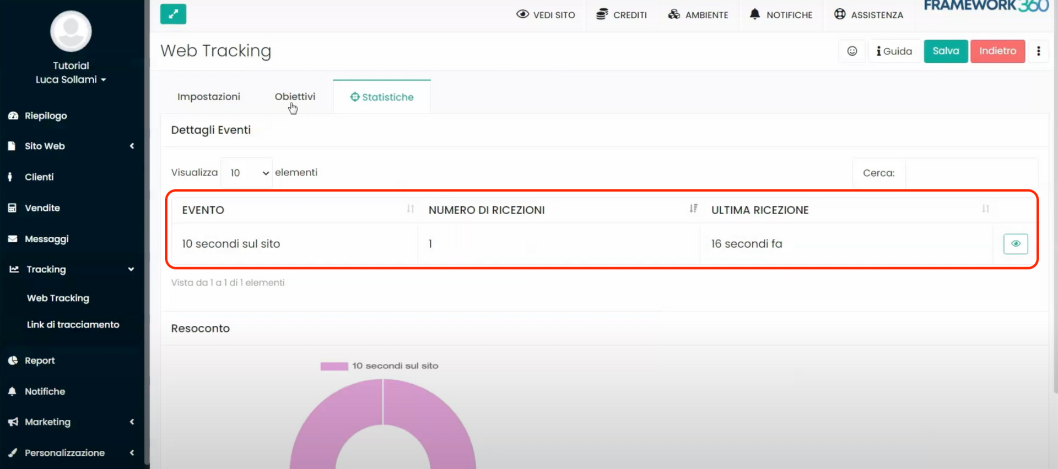1058x469 pixels.
Task: Open the Notifiche bell in top bar
Action: [x=781, y=15]
